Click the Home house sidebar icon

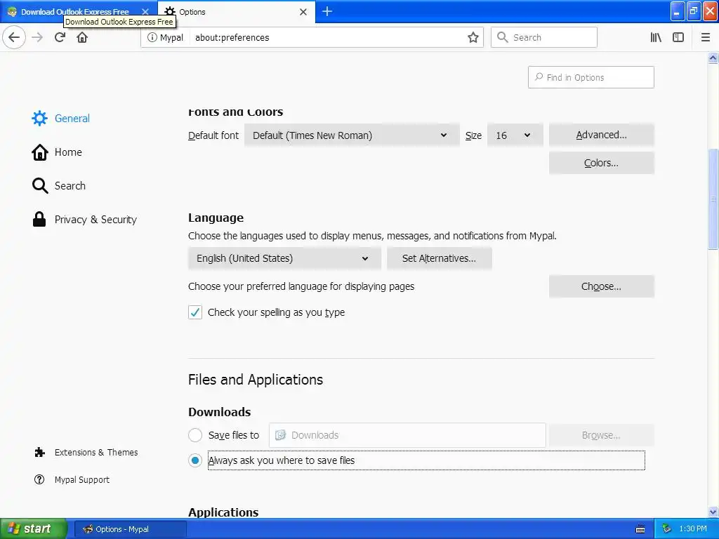39,152
